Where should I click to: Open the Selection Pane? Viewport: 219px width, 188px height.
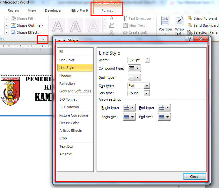[202, 32]
